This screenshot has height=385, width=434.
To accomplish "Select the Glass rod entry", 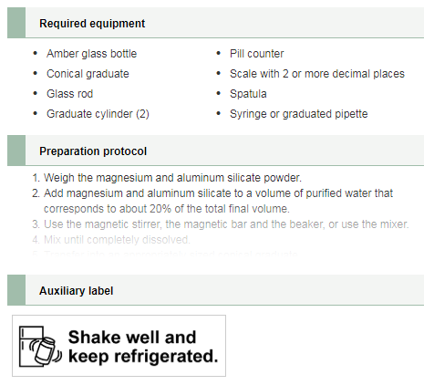I will click(69, 94).
